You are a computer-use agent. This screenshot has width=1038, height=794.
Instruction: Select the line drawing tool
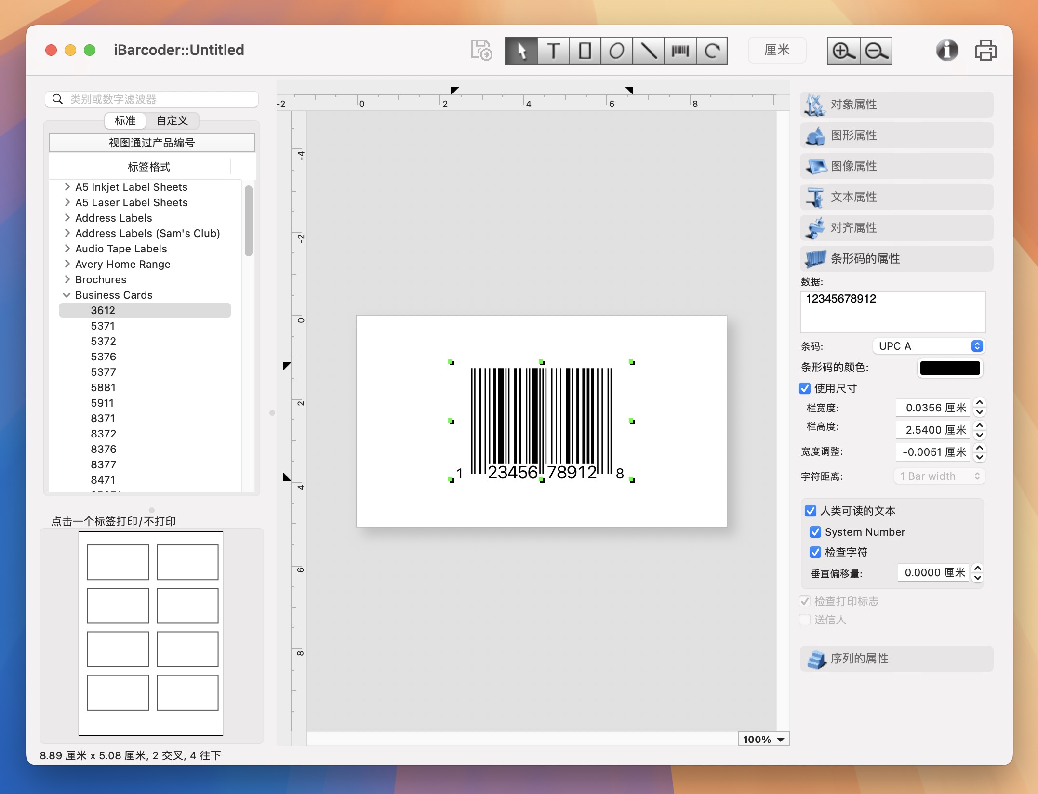[x=648, y=50]
